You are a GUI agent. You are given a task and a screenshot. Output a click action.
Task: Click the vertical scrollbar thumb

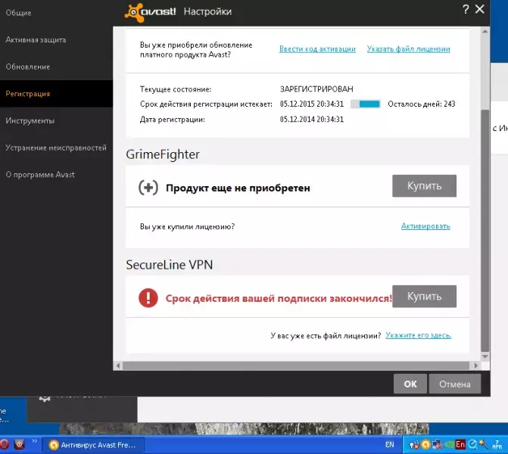pos(485,231)
